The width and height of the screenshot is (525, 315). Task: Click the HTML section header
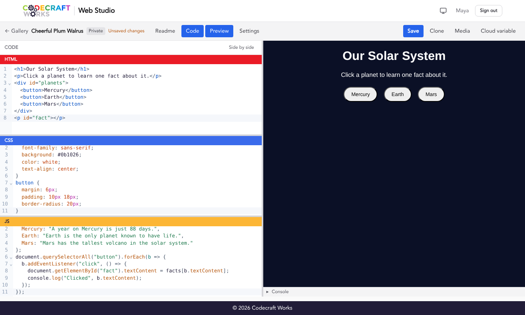tap(131, 59)
